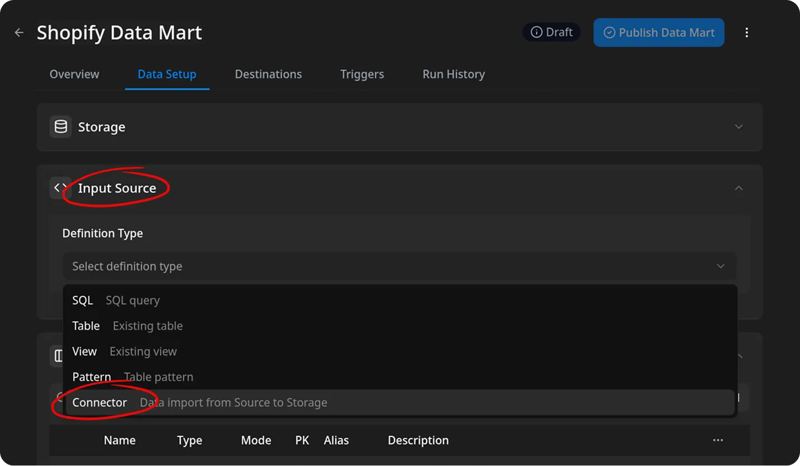The width and height of the screenshot is (800, 466).
Task: Switch to the Triggers tab
Action: click(362, 74)
